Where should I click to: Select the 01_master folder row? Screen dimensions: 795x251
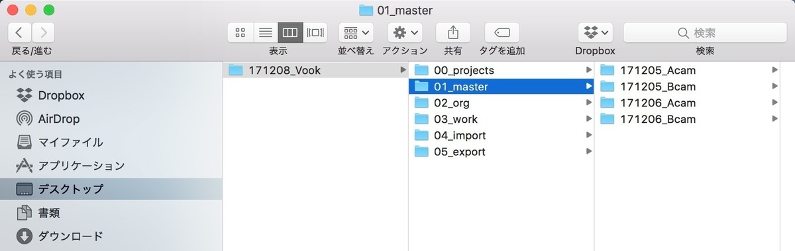coord(502,86)
